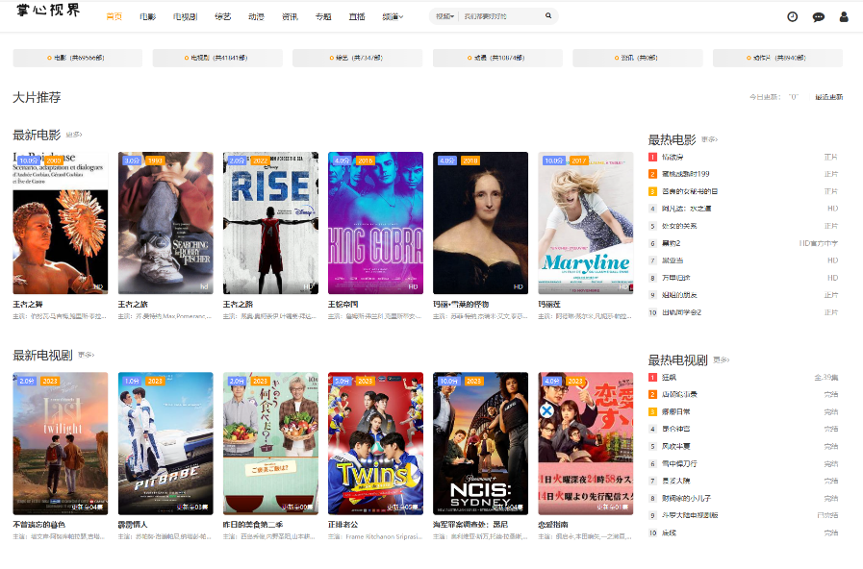Open watch history clock icon

792,17
